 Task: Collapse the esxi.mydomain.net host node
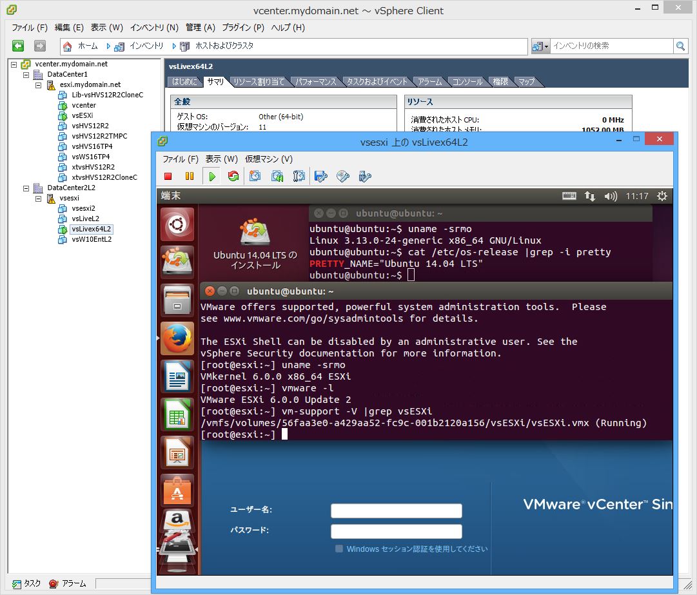click(38, 85)
